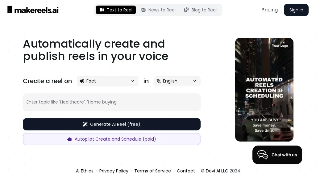Click the magic wand icon on Generate button
Image resolution: width=316 pixels, height=178 pixels.
pyautogui.click(x=85, y=124)
